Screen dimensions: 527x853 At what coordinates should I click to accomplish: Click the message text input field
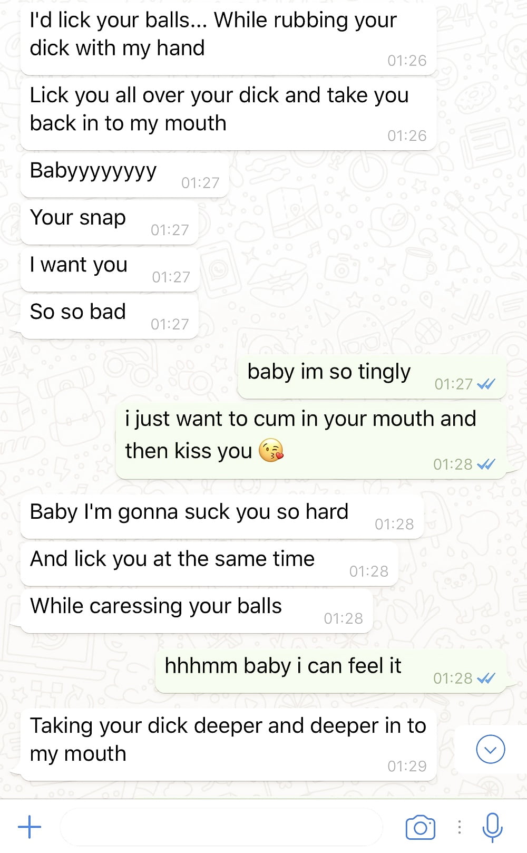tap(221, 827)
